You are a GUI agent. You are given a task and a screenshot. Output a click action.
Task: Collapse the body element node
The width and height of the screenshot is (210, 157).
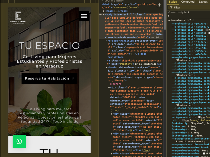pos(104,15)
